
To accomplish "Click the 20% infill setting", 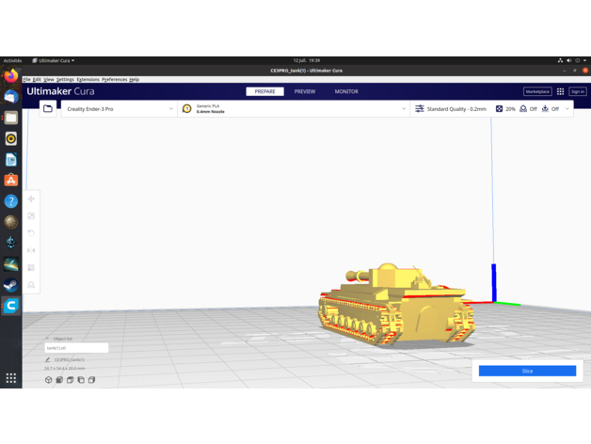I will [505, 109].
